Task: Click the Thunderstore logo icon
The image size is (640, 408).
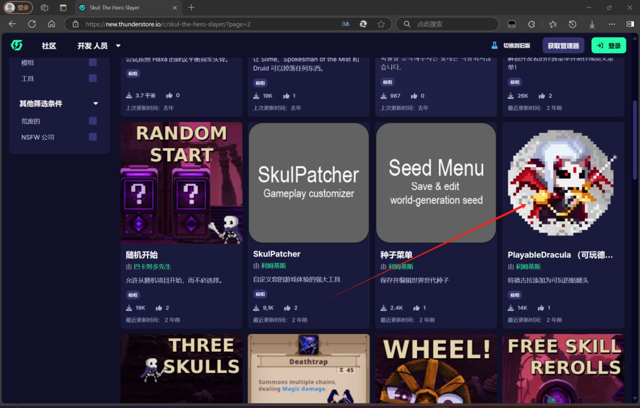Action: pyautogui.click(x=16, y=45)
